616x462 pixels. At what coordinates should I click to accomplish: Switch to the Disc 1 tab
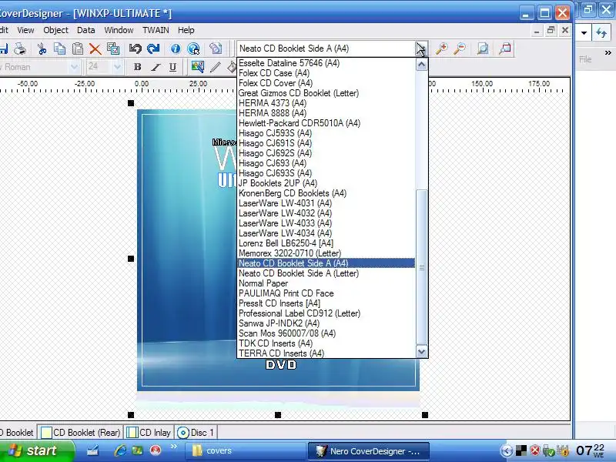[196, 433]
